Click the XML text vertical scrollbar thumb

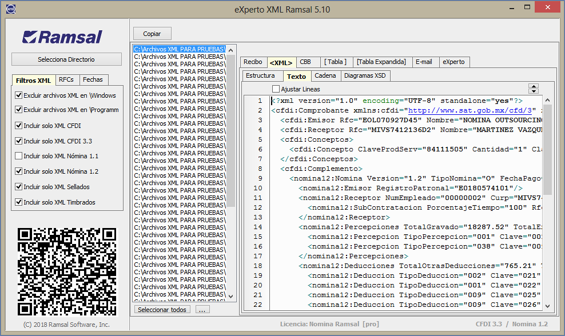click(547, 150)
